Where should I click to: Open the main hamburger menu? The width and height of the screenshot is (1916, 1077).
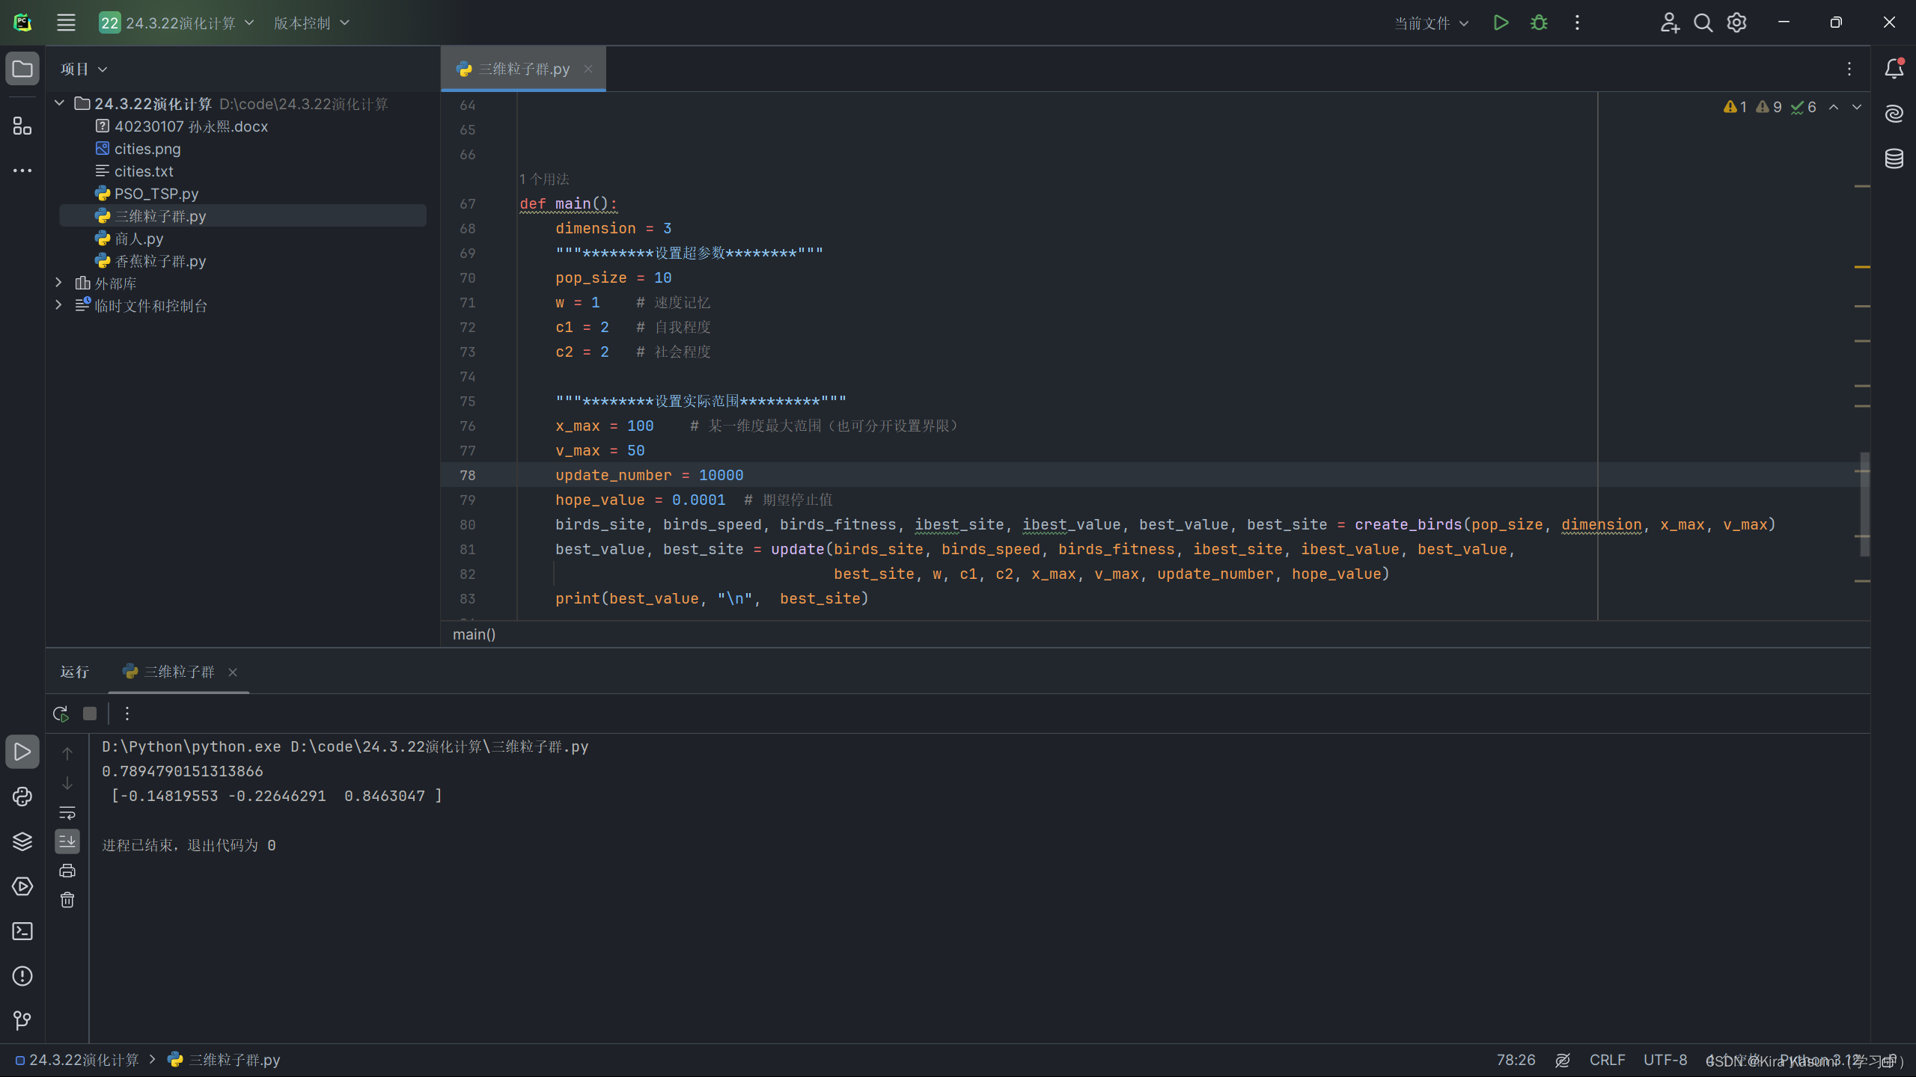pos(66,22)
